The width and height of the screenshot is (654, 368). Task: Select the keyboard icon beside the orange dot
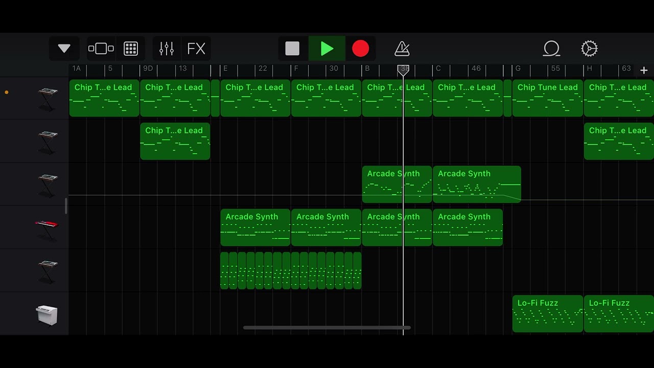pyautogui.click(x=47, y=98)
